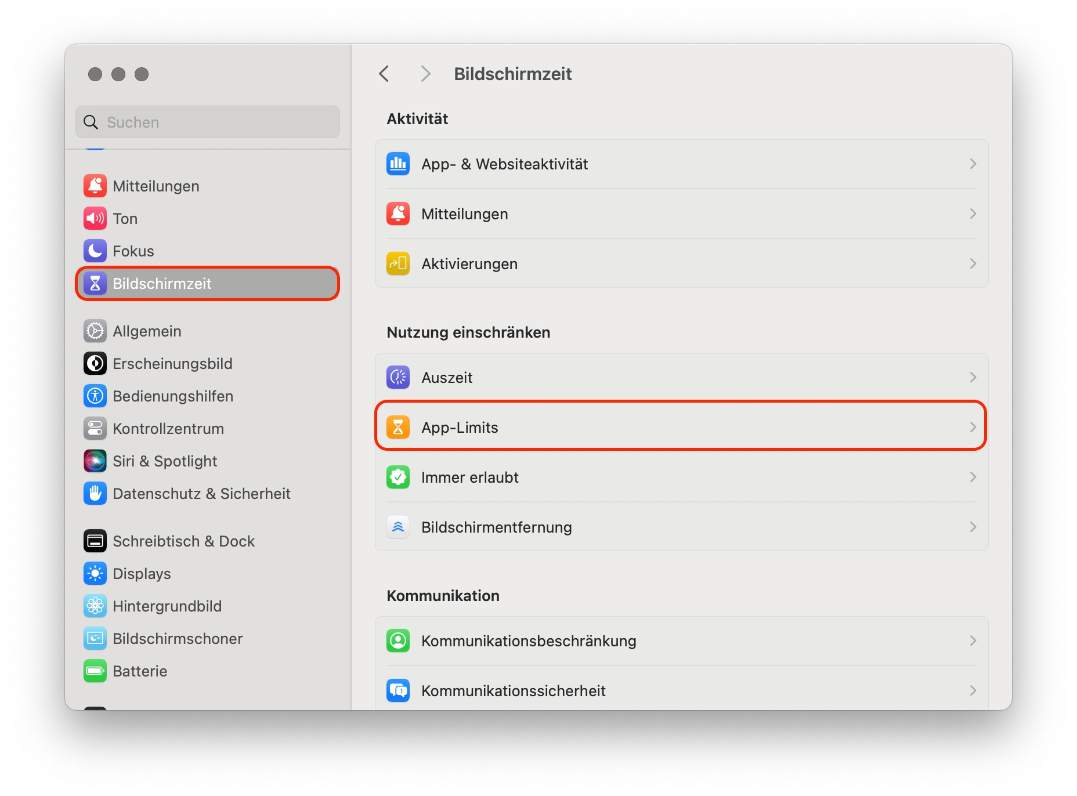This screenshot has width=1077, height=796.
Task: Click the Schreibtisch & Dock icon
Action: pos(95,541)
